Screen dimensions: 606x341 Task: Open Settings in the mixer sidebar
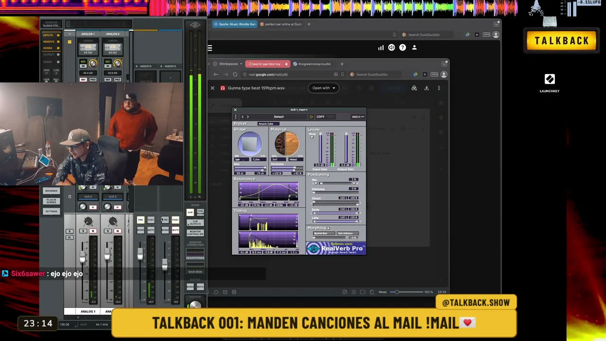click(x=51, y=211)
